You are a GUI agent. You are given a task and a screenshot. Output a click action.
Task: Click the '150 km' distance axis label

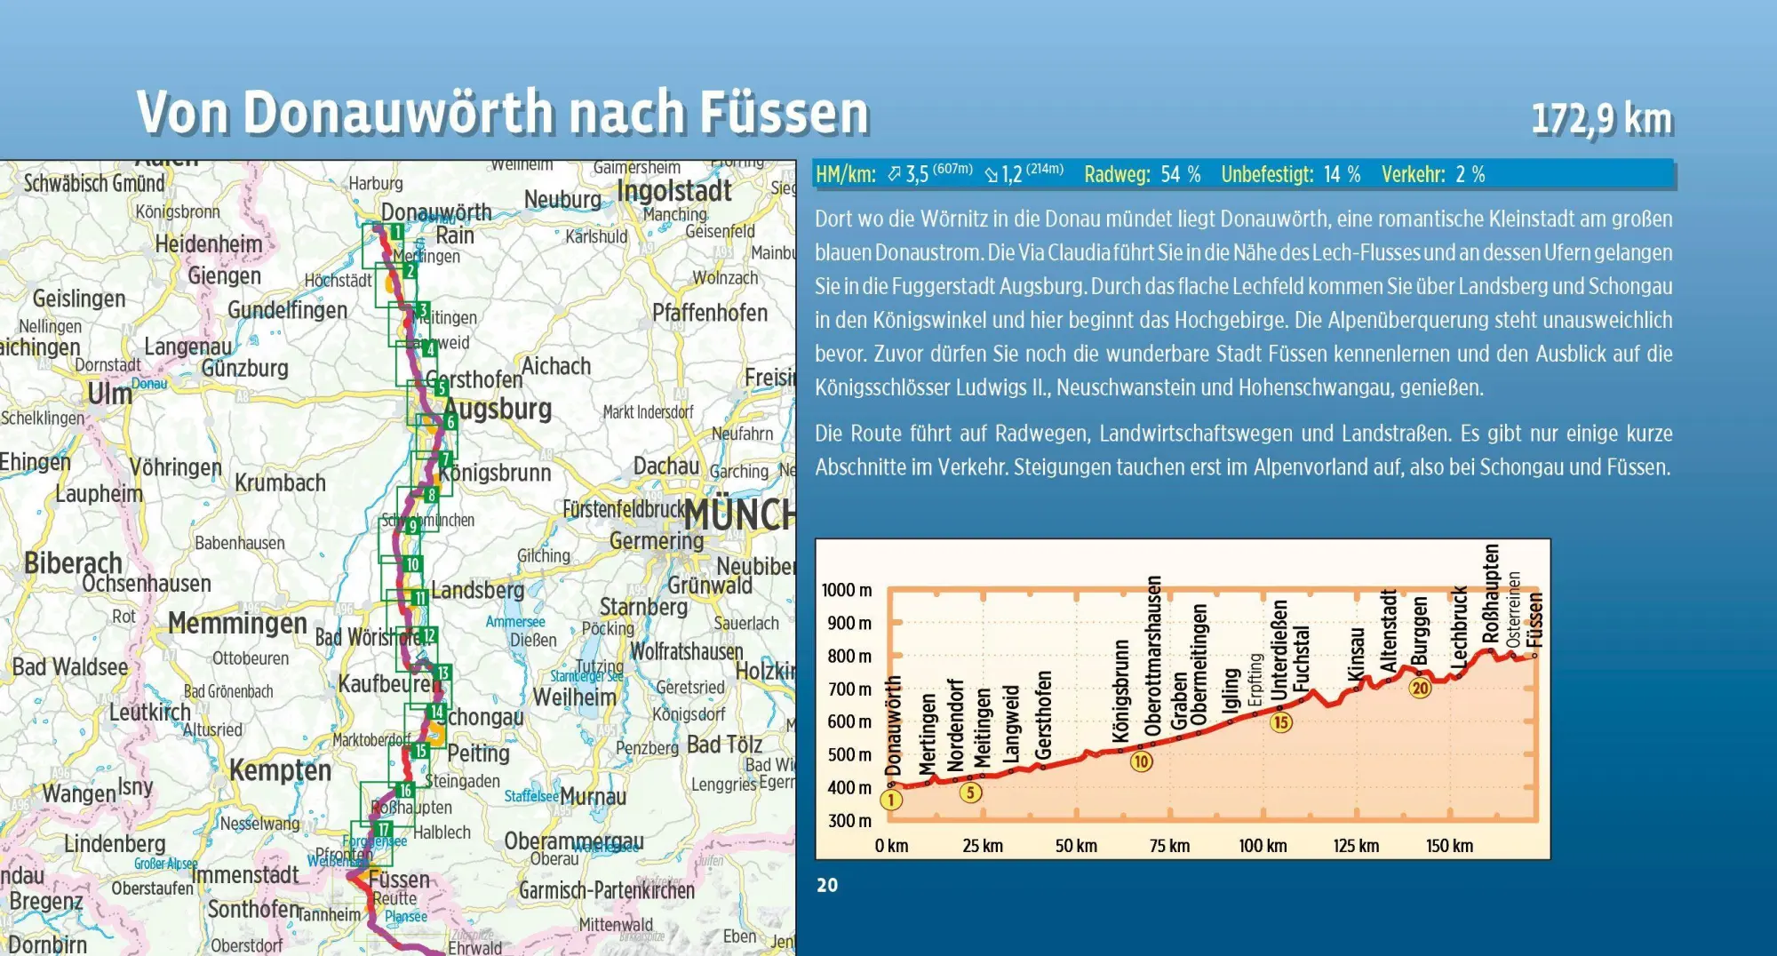pos(1450,846)
